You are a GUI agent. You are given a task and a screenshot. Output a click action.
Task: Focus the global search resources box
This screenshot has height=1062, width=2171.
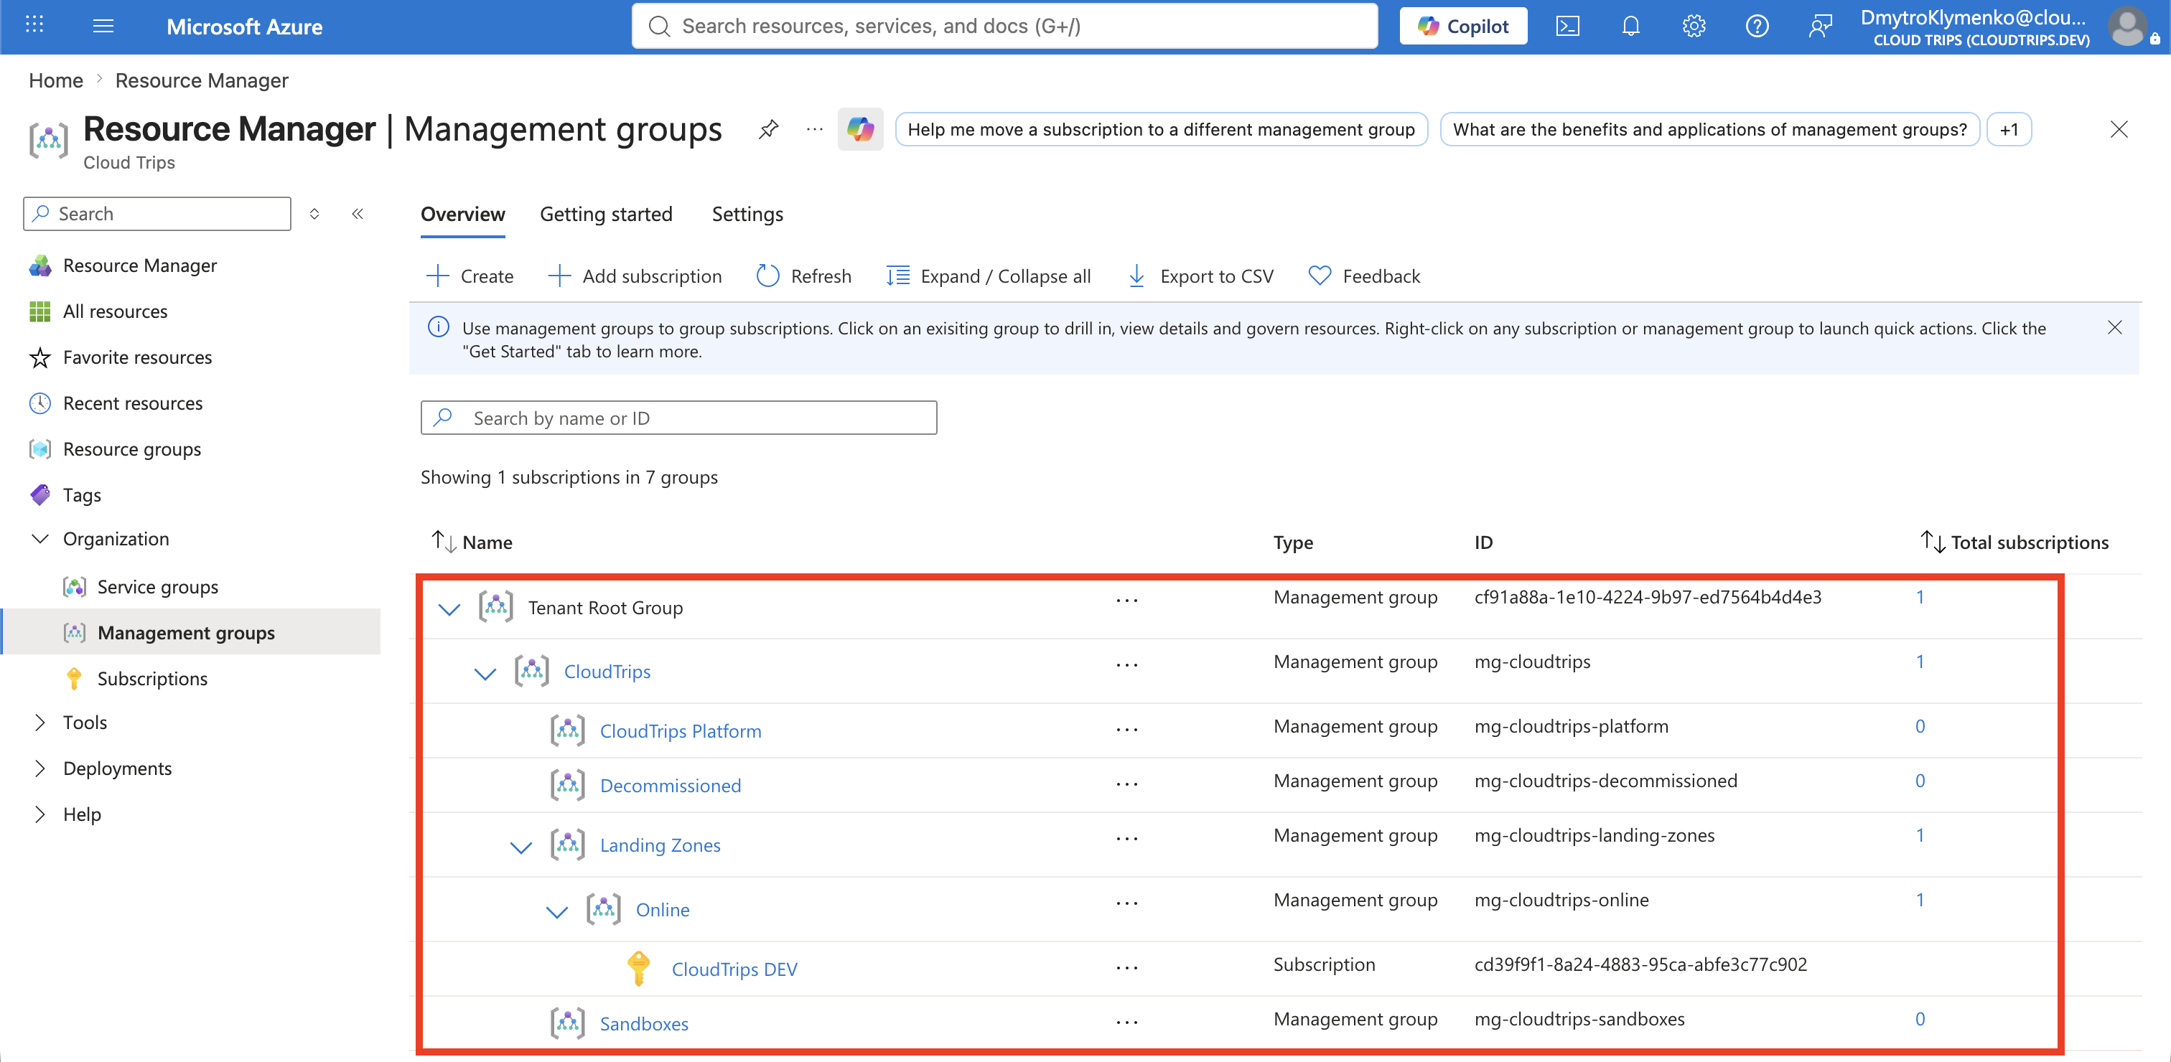tap(1004, 26)
